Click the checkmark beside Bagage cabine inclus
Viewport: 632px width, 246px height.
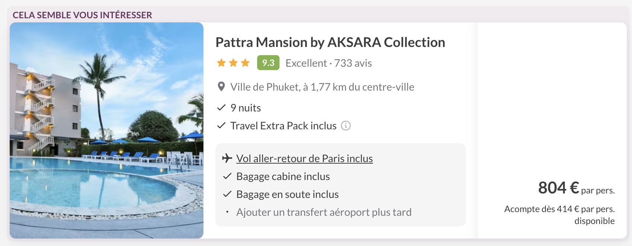pyautogui.click(x=227, y=176)
